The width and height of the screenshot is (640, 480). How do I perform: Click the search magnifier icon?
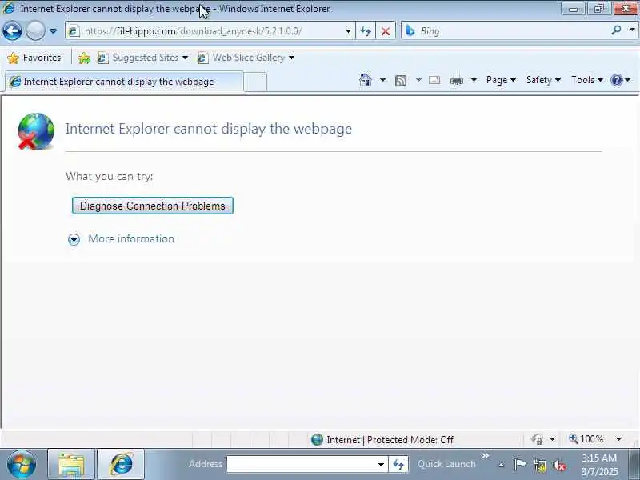(x=616, y=30)
